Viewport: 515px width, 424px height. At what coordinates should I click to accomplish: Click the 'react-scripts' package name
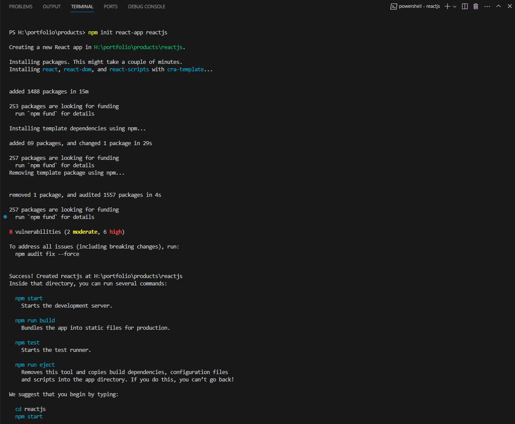click(x=129, y=70)
